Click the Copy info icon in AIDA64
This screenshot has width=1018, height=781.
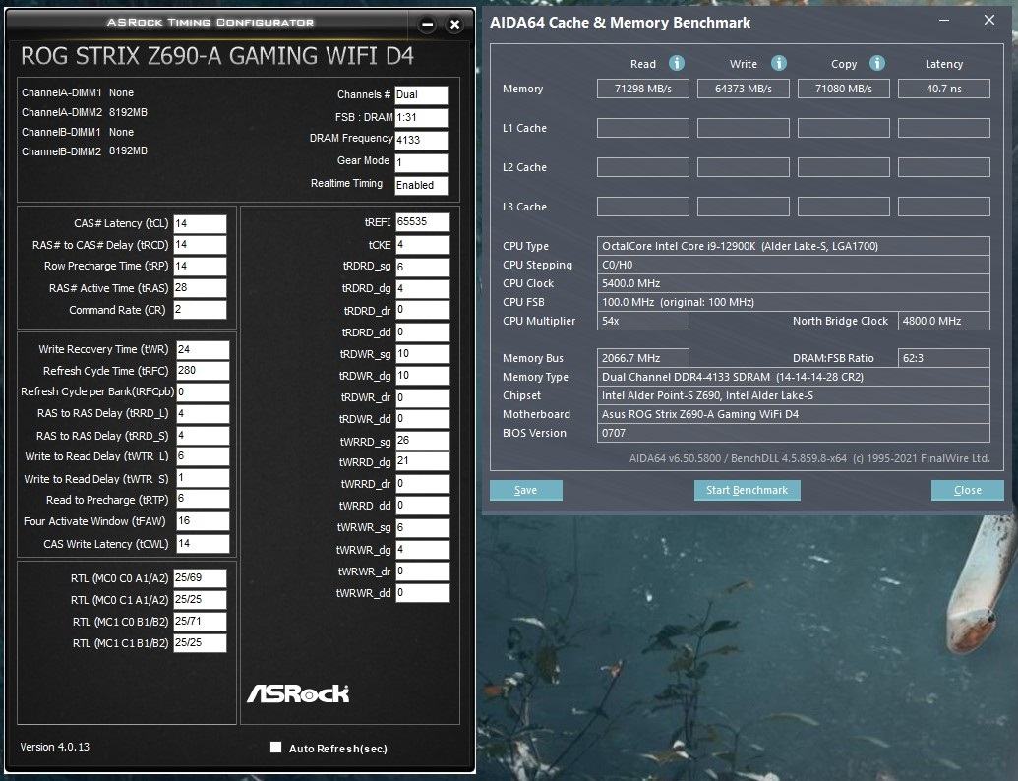(x=877, y=63)
